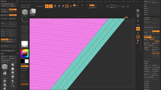Select the Standard brush icon
The height and width of the screenshot is (90, 161).
tap(13, 73)
